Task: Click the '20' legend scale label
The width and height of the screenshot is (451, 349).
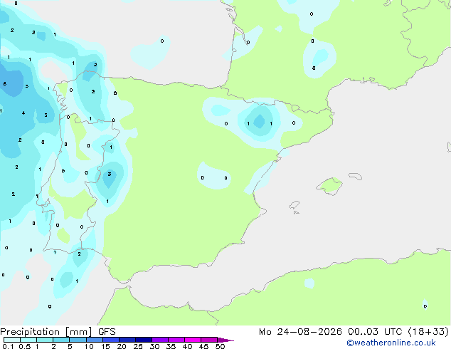Action: (x=122, y=346)
